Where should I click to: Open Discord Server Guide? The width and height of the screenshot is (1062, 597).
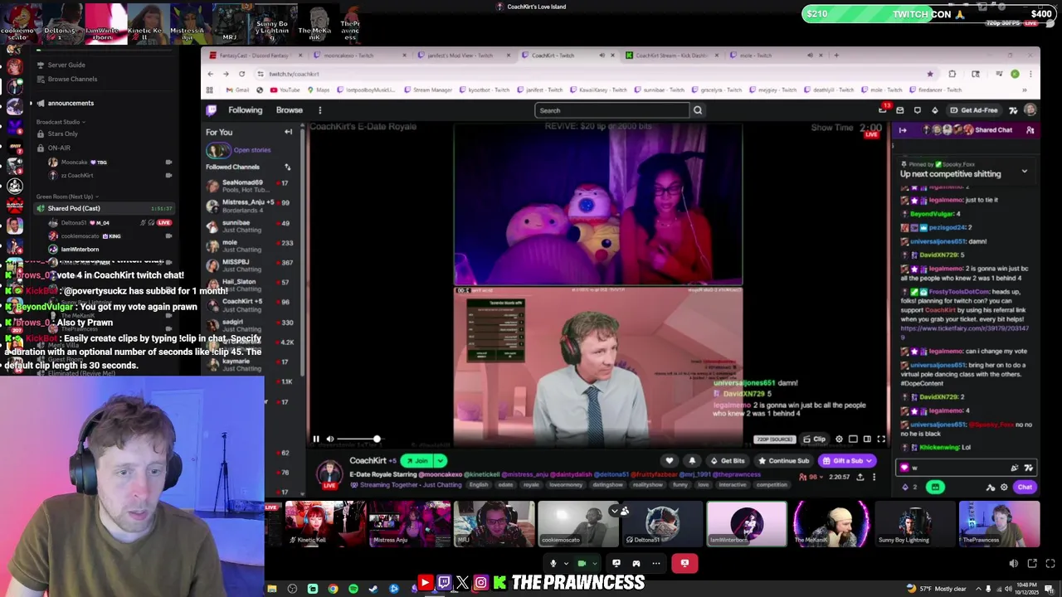(x=66, y=65)
